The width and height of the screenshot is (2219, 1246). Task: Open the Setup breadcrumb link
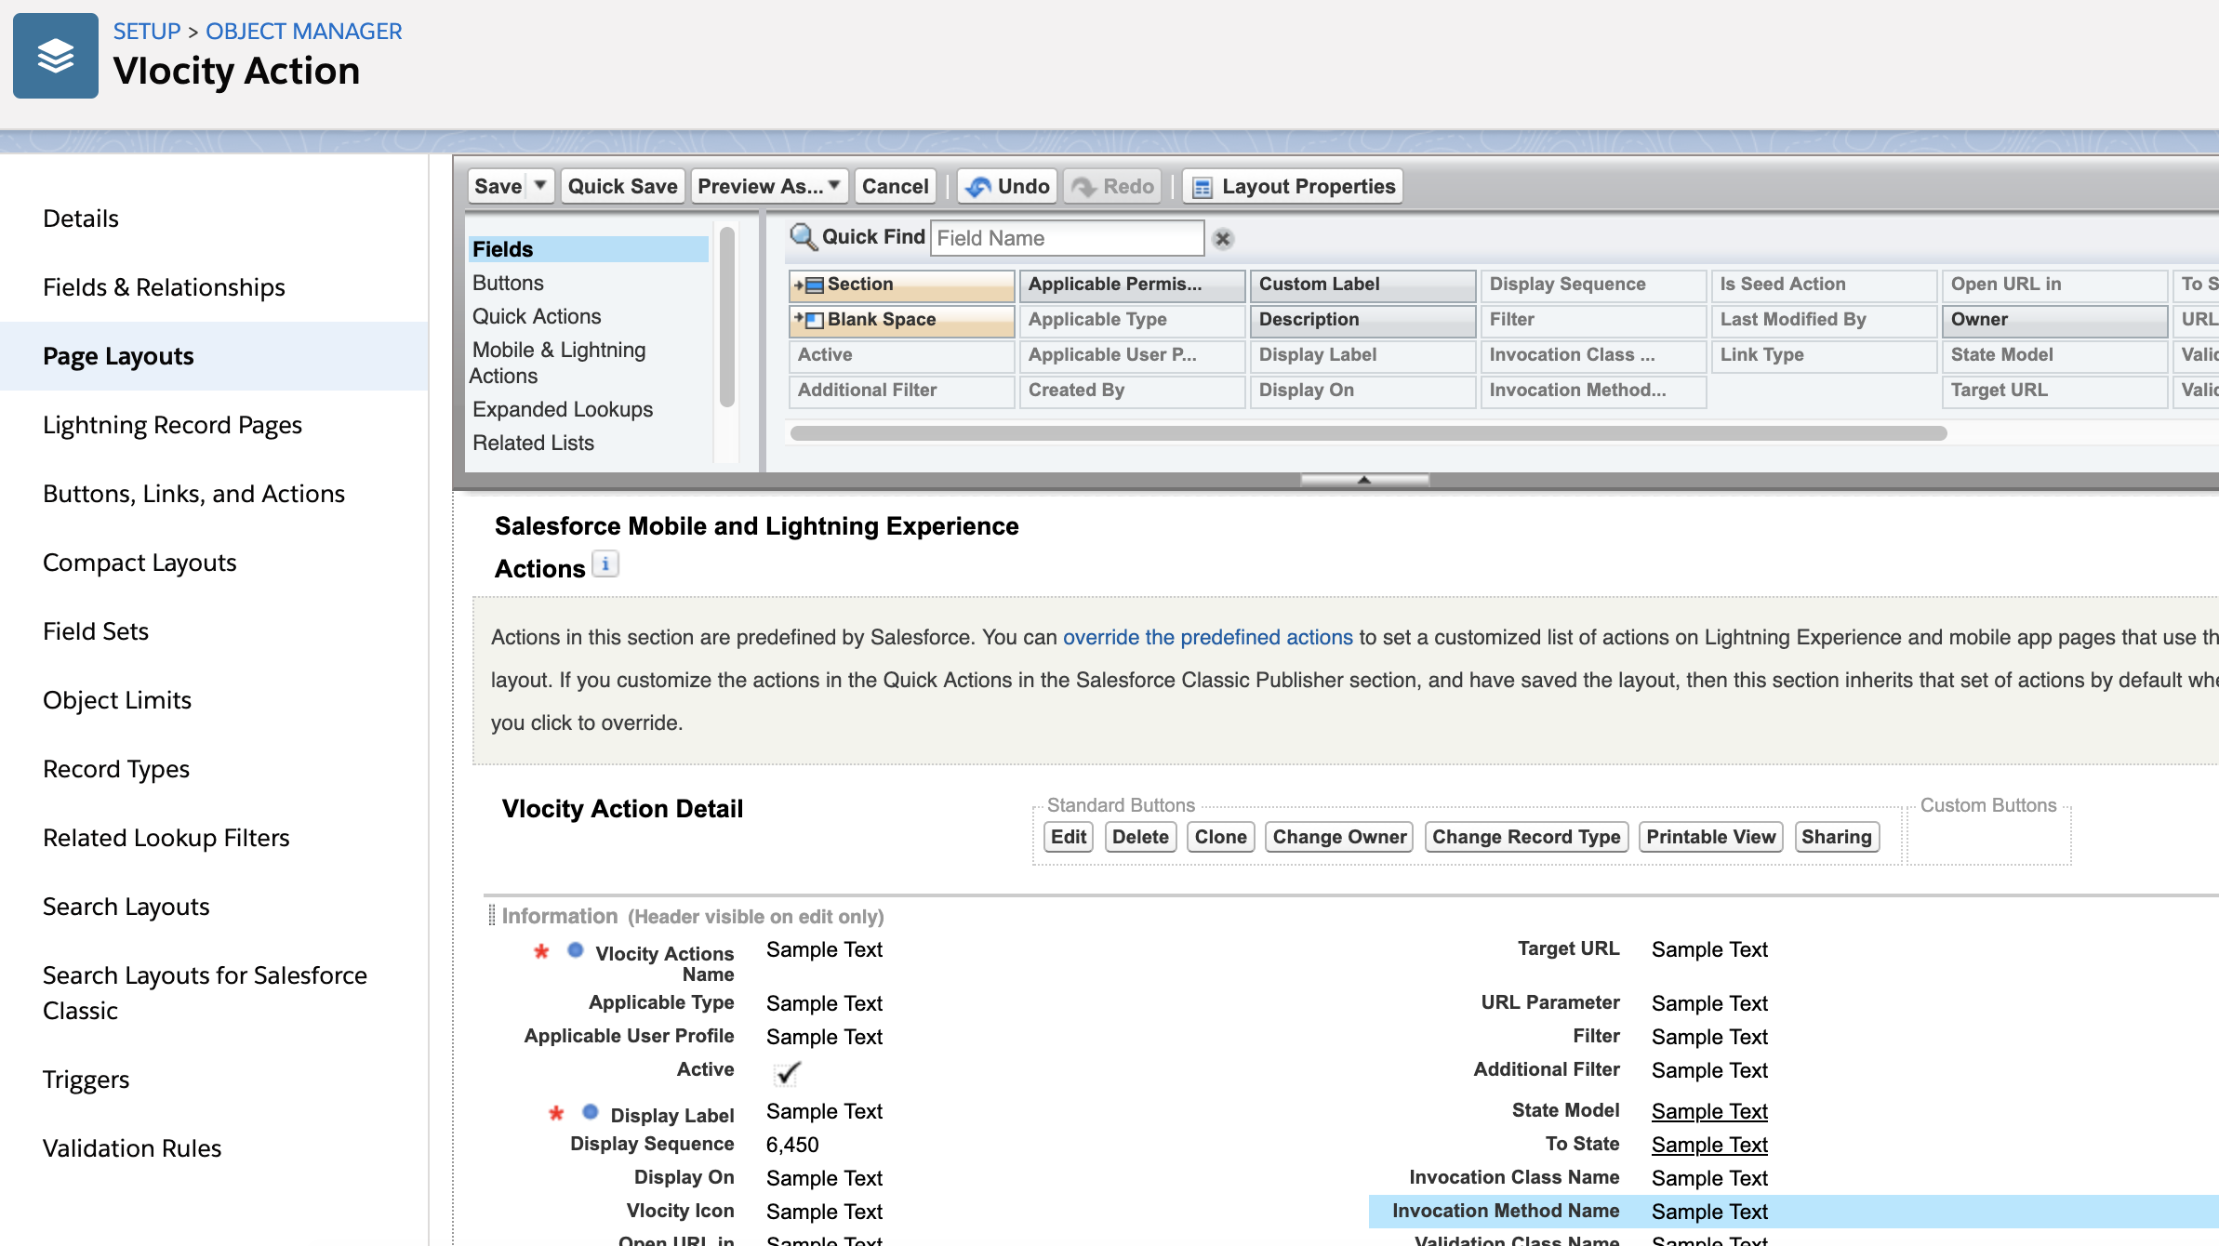coord(147,31)
